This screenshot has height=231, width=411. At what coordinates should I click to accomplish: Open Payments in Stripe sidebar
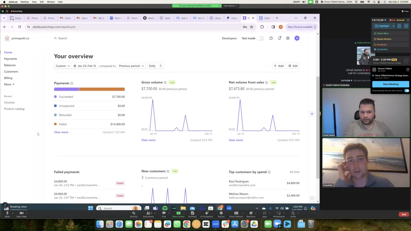click(x=10, y=59)
